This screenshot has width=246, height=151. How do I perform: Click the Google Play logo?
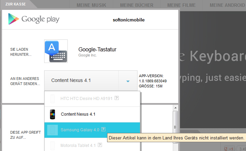pyautogui.click(x=34, y=19)
